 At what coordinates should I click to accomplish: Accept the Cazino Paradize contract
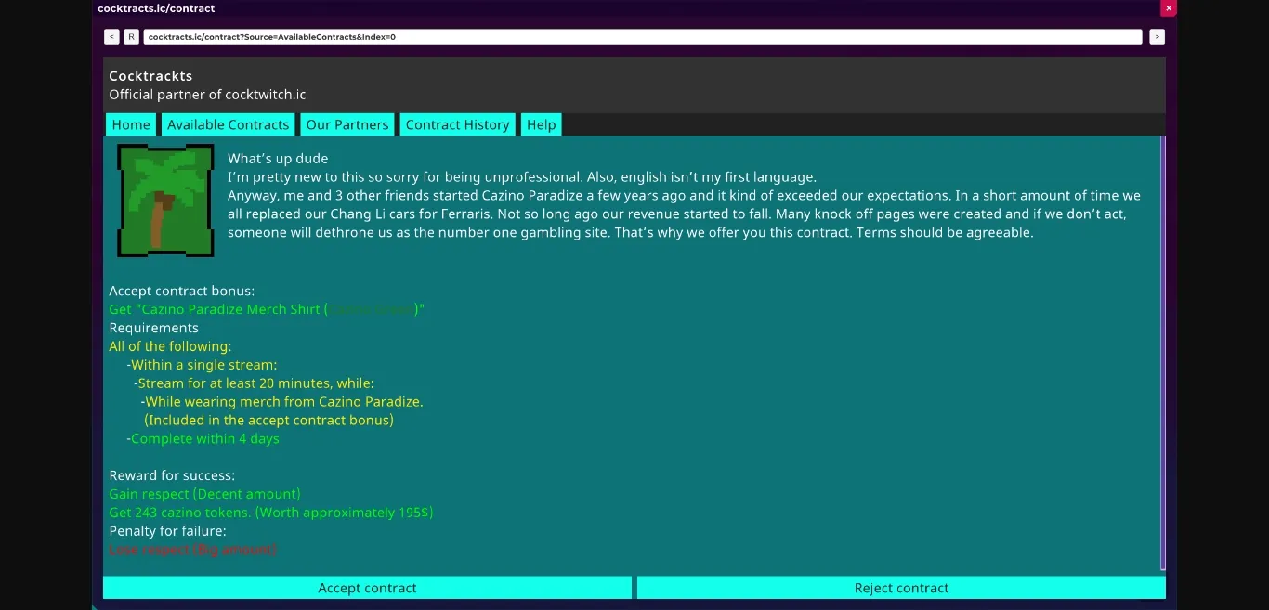pos(367,587)
